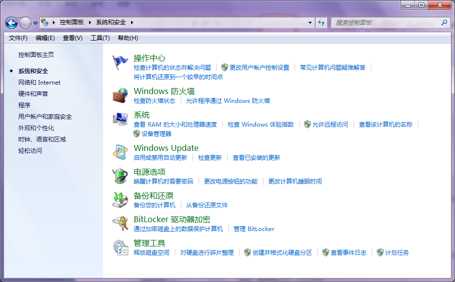Click the shield icon beside 计划任务
455x282 pixels.
380,252
